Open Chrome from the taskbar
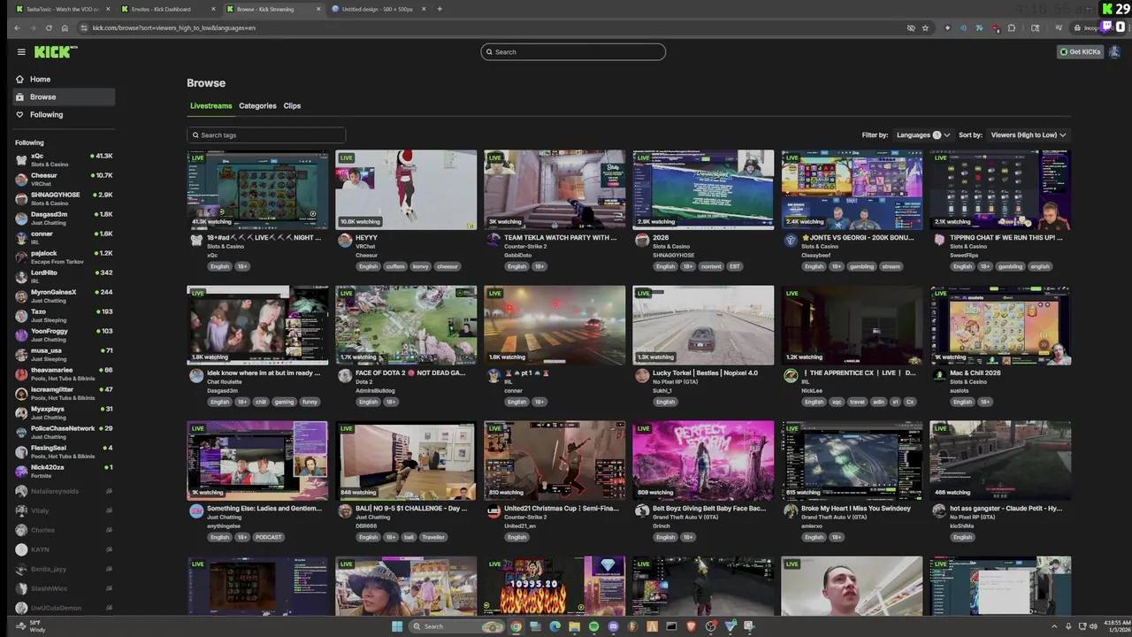The image size is (1132, 637). [516, 626]
